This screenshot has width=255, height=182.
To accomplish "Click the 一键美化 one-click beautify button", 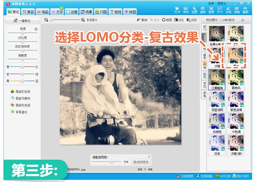I will pos(21,20).
